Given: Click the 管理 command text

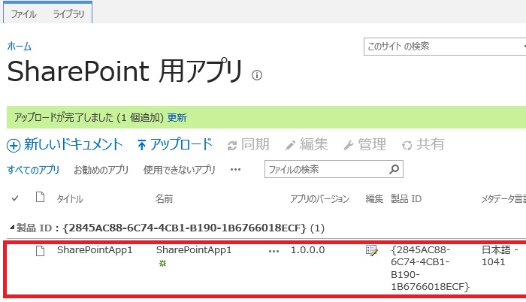Looking at the screenshot, I should pos(372,145).
